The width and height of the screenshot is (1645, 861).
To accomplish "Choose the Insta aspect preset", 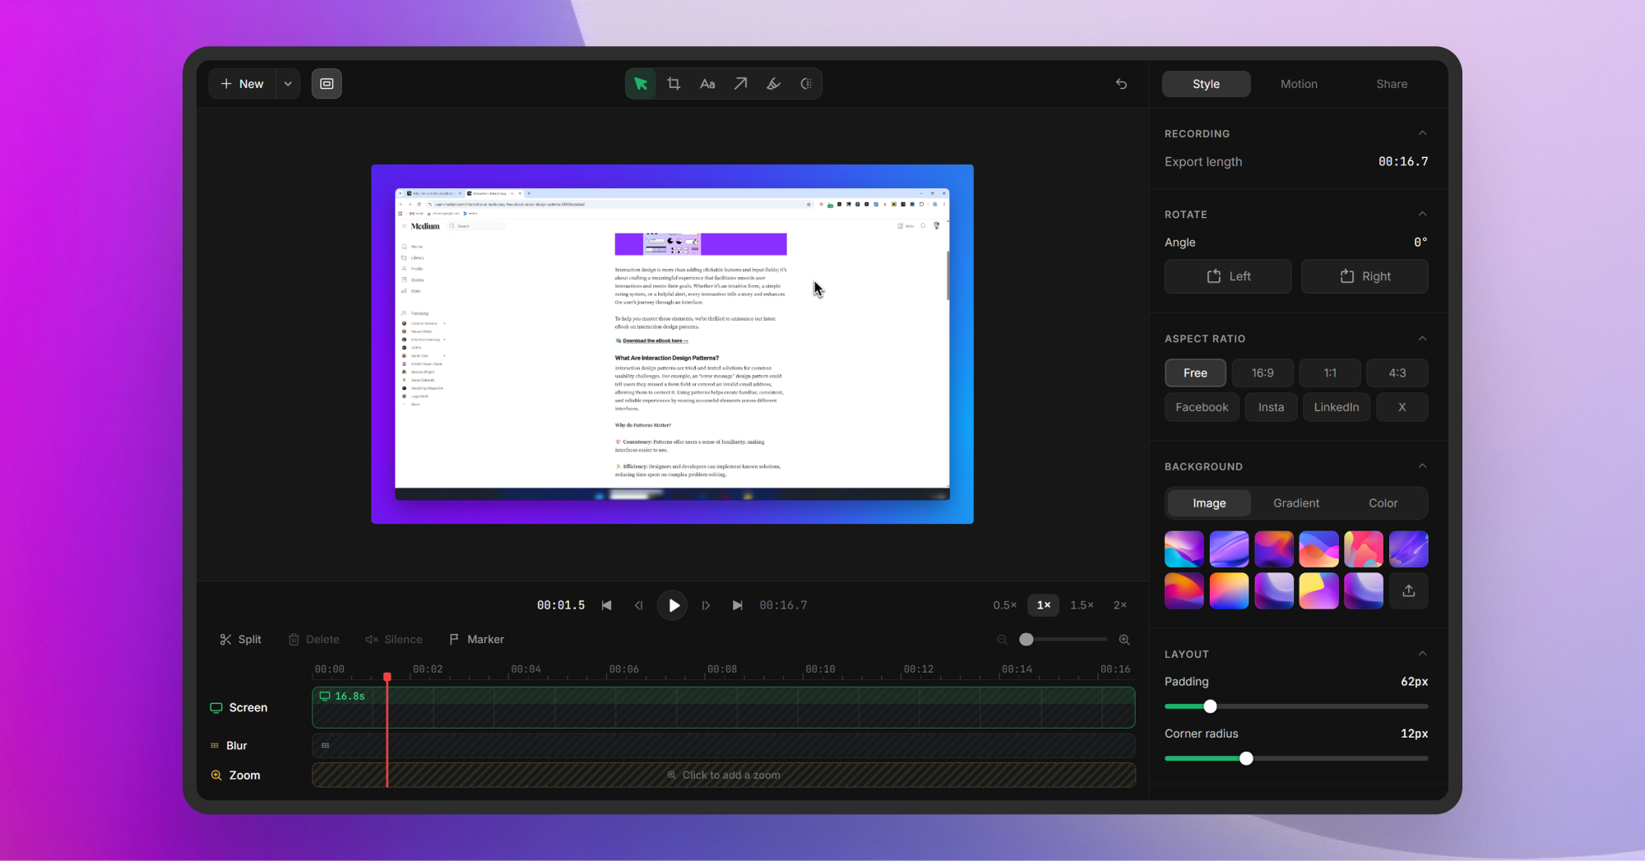I will pyautogui.click(x=1271, y=408).
